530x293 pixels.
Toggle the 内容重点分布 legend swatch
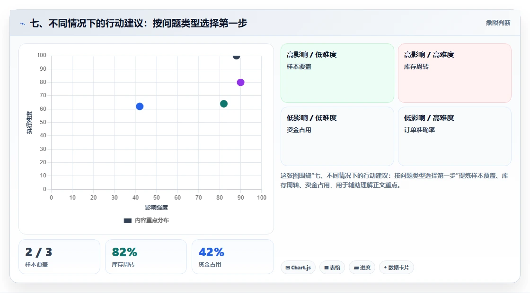(x=127, y=220)
